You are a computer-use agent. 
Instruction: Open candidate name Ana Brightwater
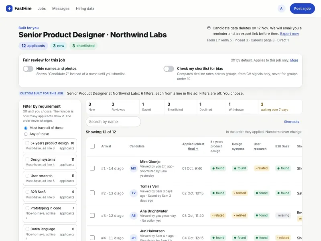point(154,211)
